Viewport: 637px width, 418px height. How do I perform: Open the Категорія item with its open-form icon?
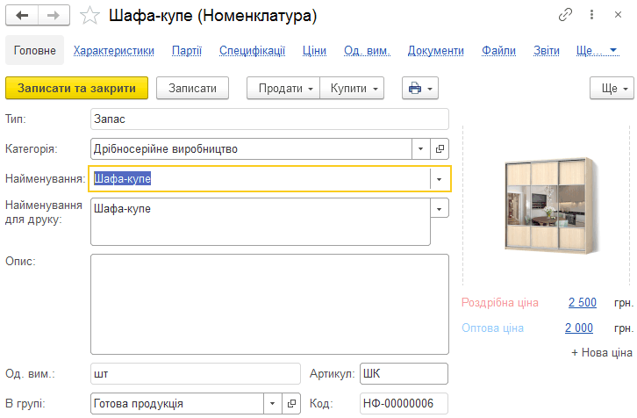440,148
